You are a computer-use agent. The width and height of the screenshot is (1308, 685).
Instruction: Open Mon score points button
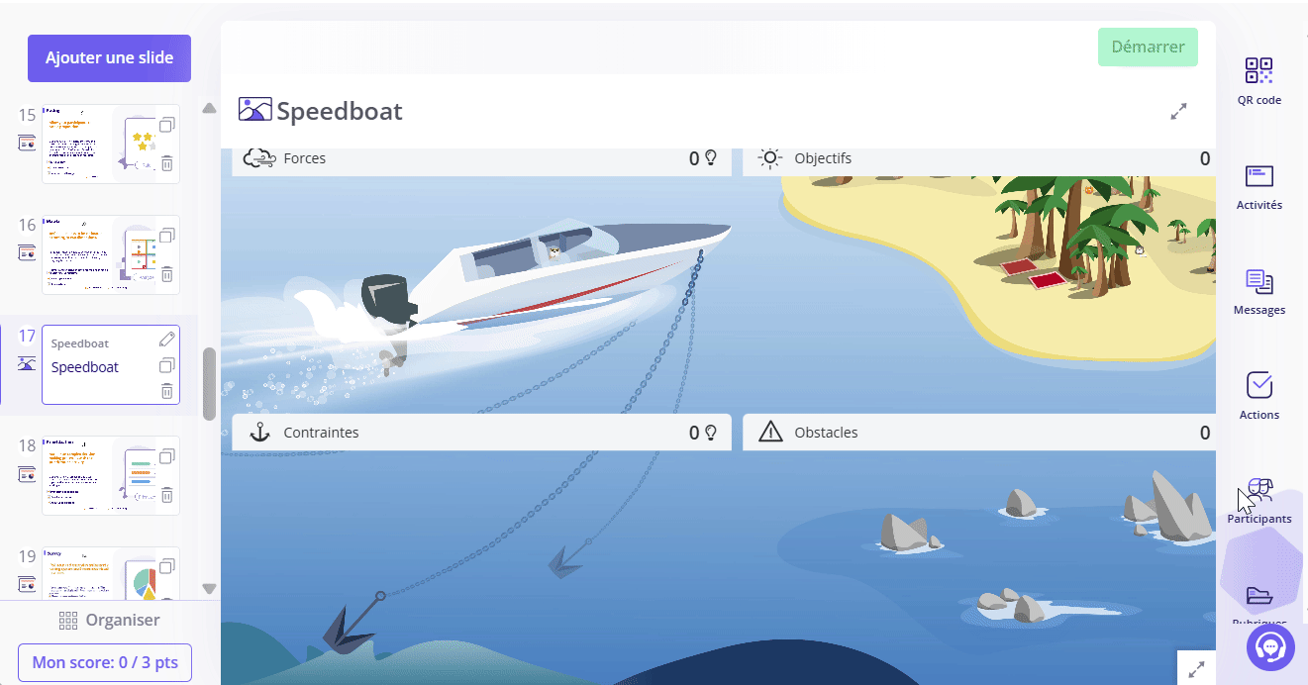click(105, 662)
